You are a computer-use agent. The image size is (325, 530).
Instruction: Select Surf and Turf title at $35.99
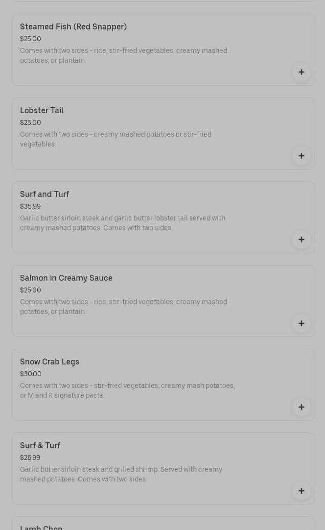(x=45, y=194)
